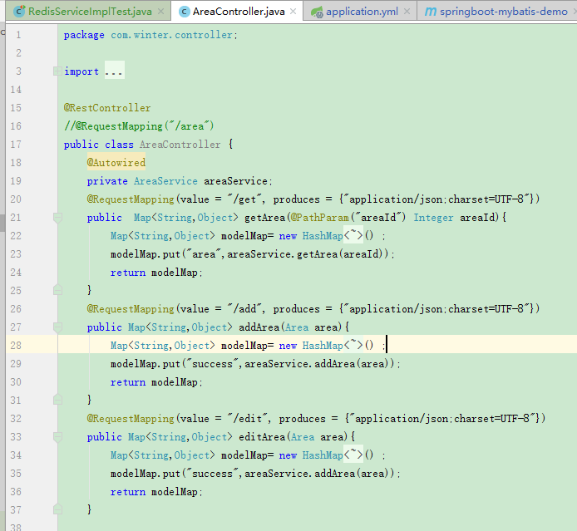Expand the folded import block on line 3
The width and height of the screenshot is (577, 531).
point(57,71)
